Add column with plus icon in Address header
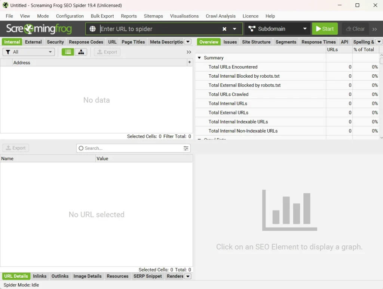The height and width of the screenshot is (289, 383). 189,62
